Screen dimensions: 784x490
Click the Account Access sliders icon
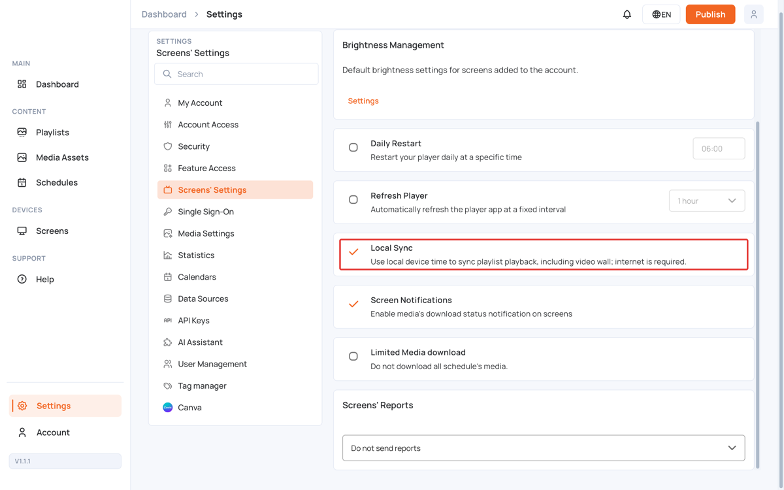click(x=168, y=125)
